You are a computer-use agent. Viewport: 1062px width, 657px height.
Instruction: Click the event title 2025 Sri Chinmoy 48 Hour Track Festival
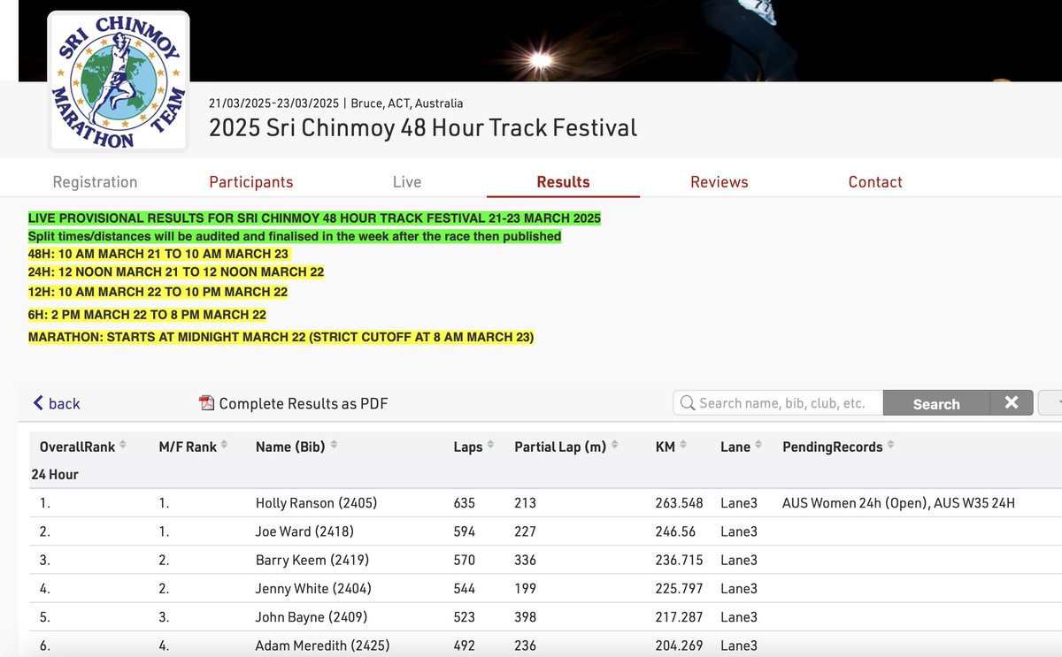click(423, 127)
